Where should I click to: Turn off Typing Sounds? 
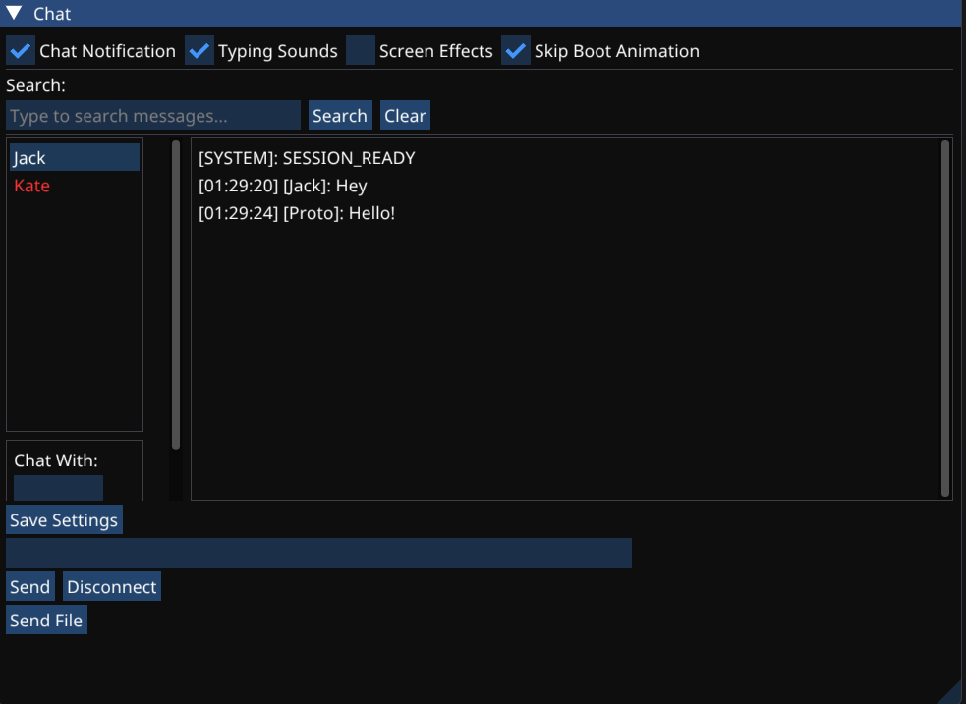(199, 50)
